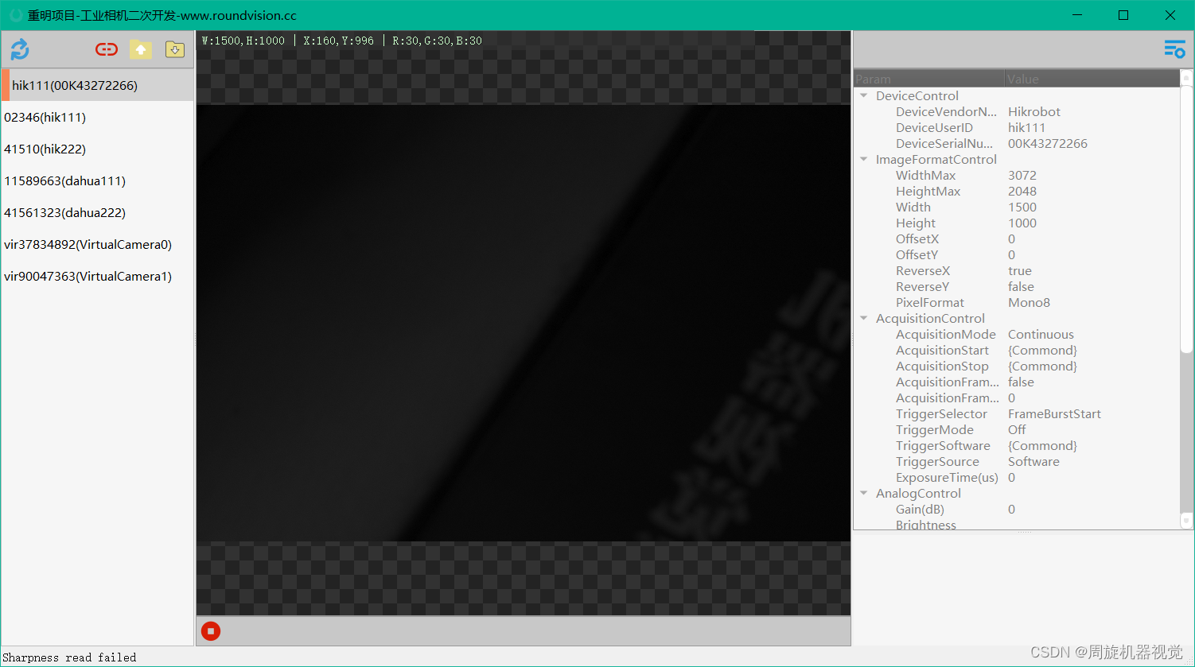Edit the ExposureTime(us) value field
The height and width of the screenshot is (667, 1195).
tap(1011, 477)
